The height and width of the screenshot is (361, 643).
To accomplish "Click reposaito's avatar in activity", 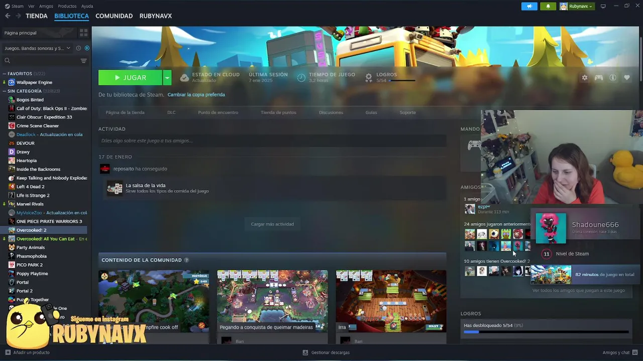I will [104, 169].
